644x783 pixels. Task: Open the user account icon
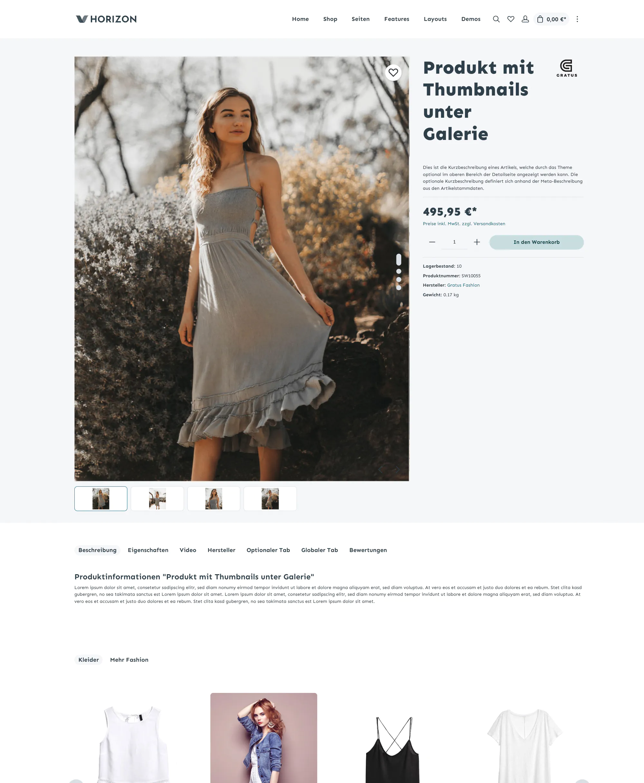(x=525, y=19)
